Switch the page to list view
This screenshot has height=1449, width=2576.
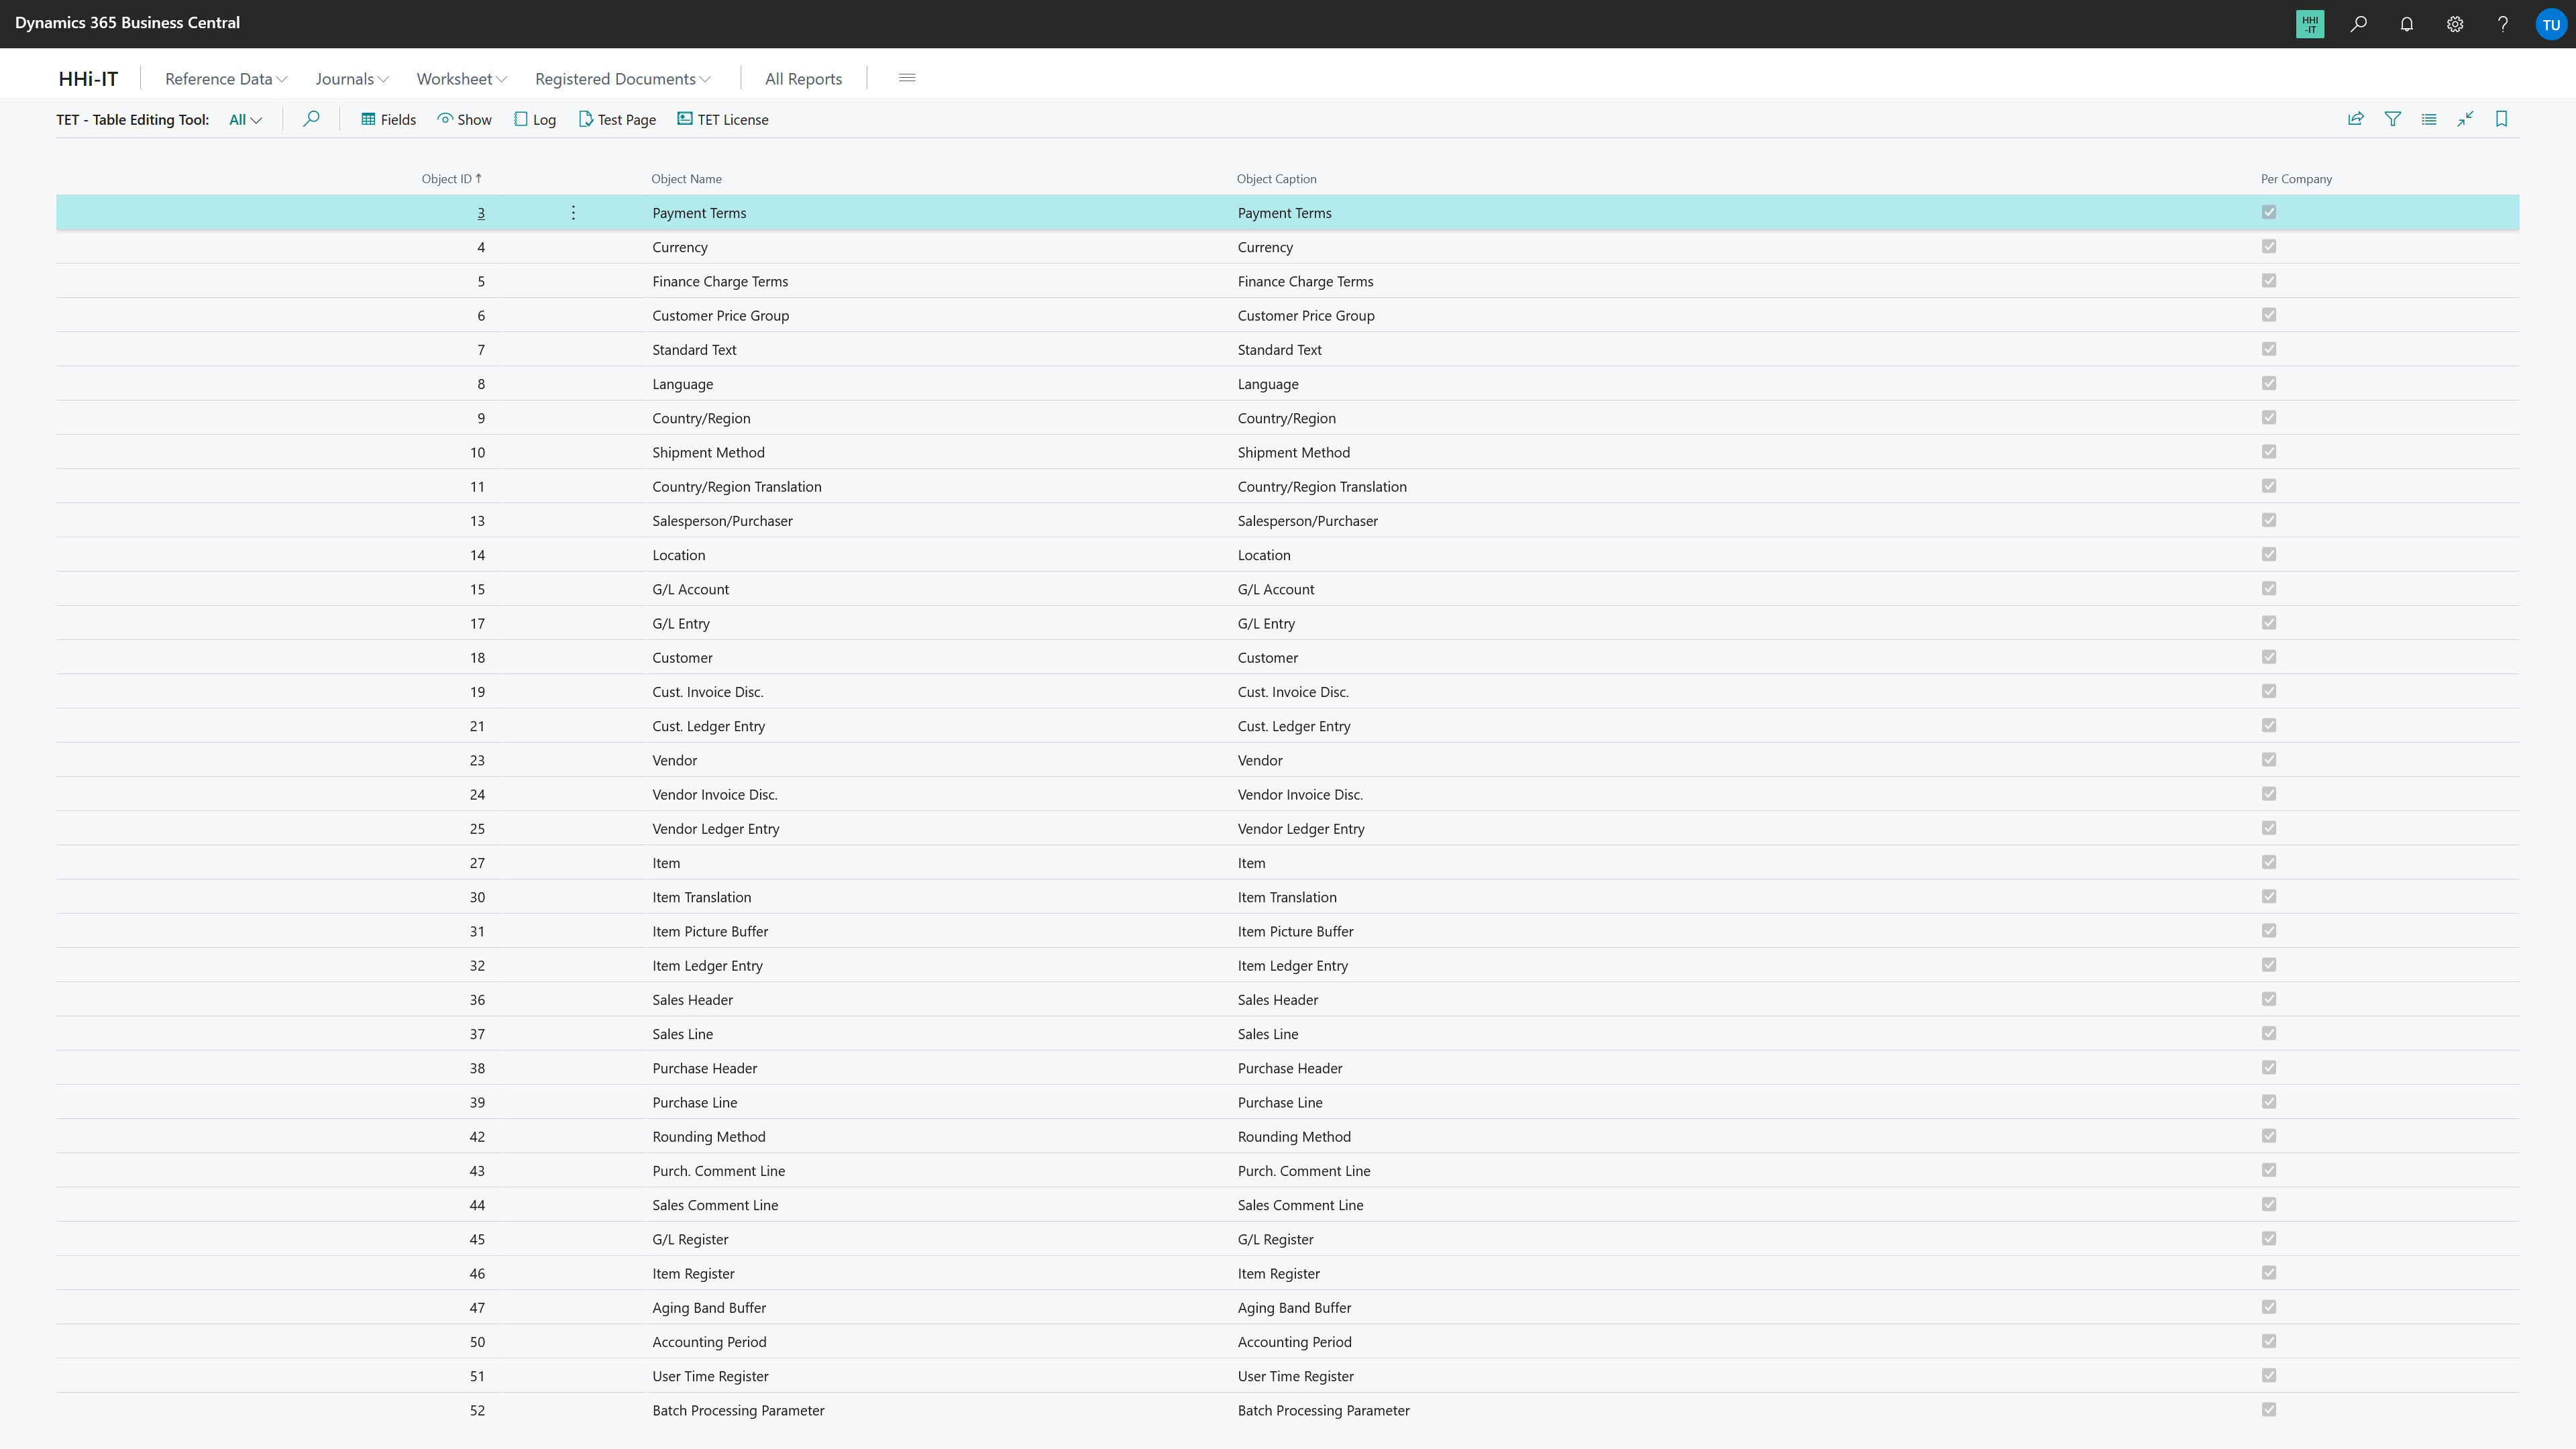point(2429,119)
